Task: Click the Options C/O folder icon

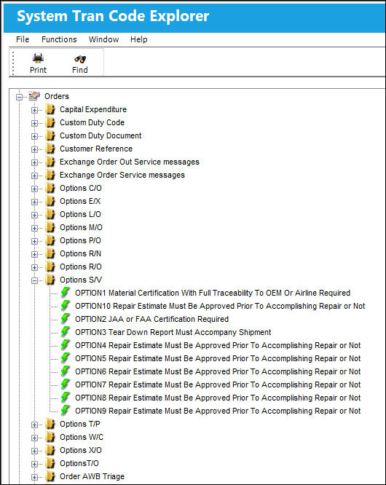Action: [x=50, y=188]
